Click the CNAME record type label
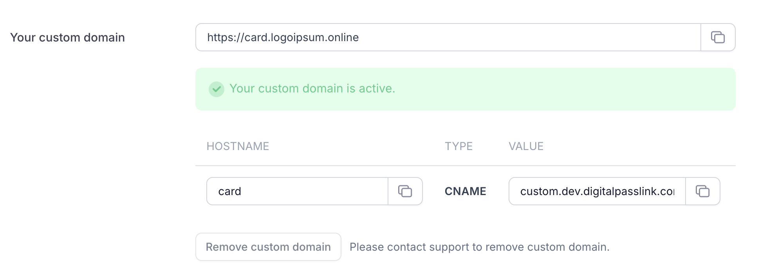 (465, 191)
